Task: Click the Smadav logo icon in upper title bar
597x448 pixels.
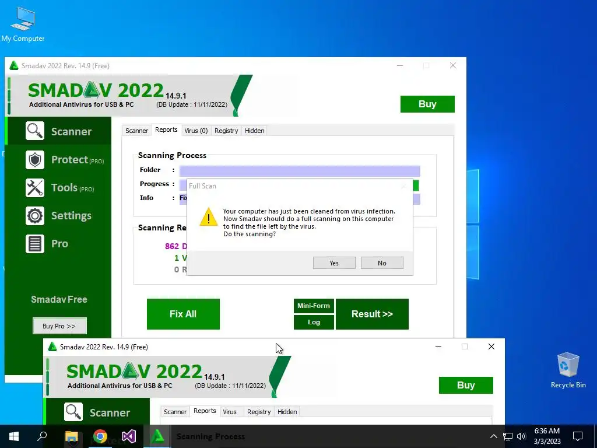Action: [14, 65]
